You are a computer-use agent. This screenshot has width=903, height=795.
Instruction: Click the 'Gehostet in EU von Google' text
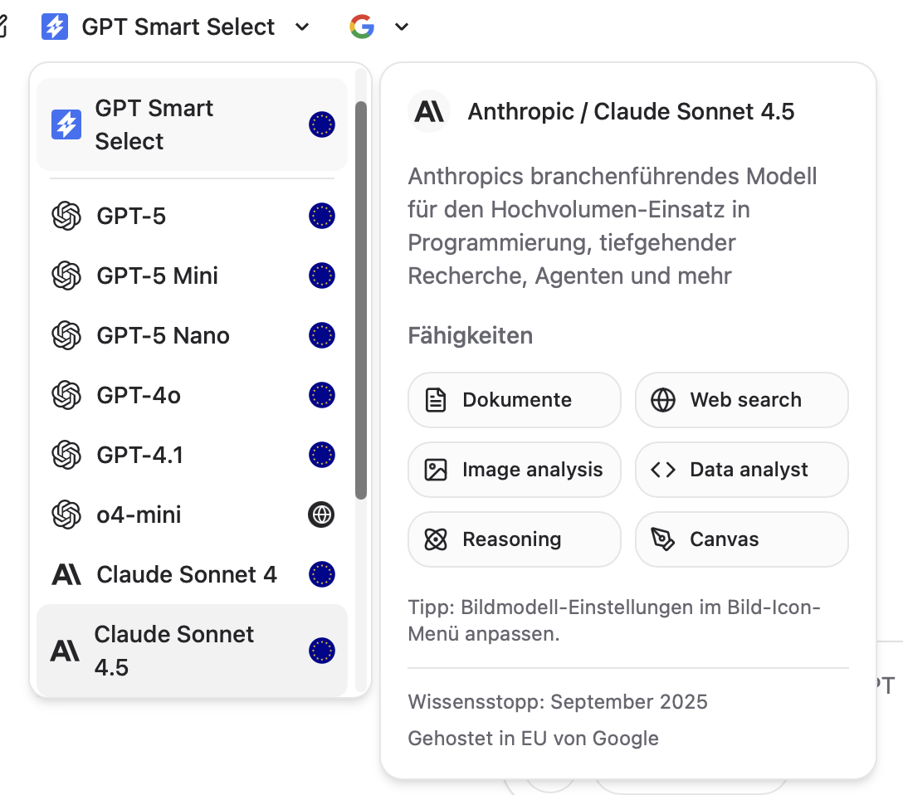[533, 738]
